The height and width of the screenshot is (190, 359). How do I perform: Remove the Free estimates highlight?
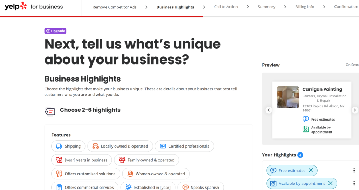pyautogui.click(x=311, y=171)
